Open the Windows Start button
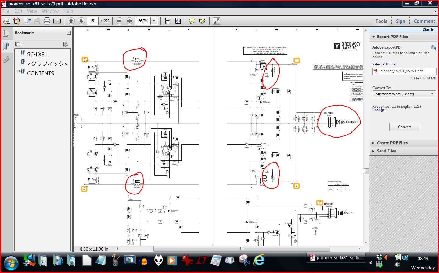 tap(11, 263)
